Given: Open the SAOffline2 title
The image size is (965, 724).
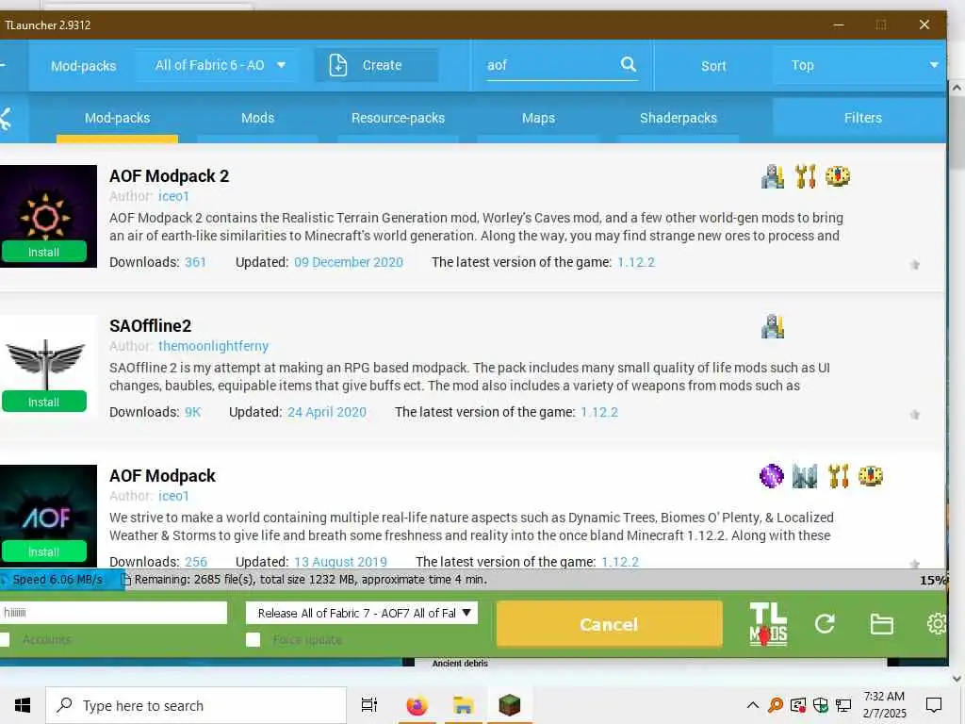Looking at the screenshot, I should (x=150, y=325).
